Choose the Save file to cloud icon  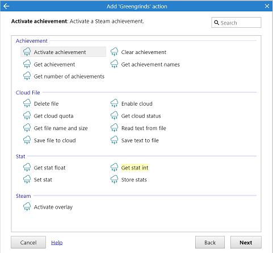click(x=27, y=140)
